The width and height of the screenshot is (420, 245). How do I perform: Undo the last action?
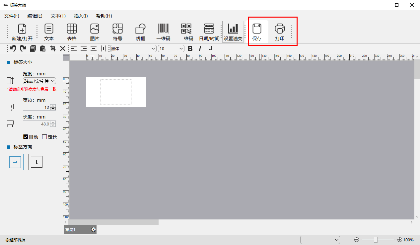click(13, 48)
